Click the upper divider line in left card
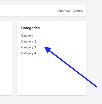The height and width of the screenshot is (104, 102). click(4, 60)
